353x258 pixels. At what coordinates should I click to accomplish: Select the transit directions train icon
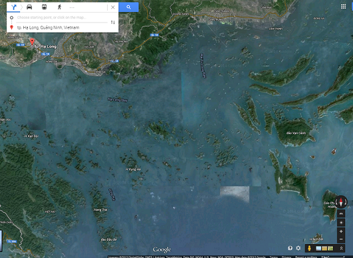[x=45, y=7]
